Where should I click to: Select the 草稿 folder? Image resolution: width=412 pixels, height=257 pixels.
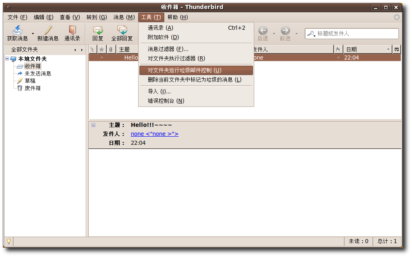click(x=30, y=81)
